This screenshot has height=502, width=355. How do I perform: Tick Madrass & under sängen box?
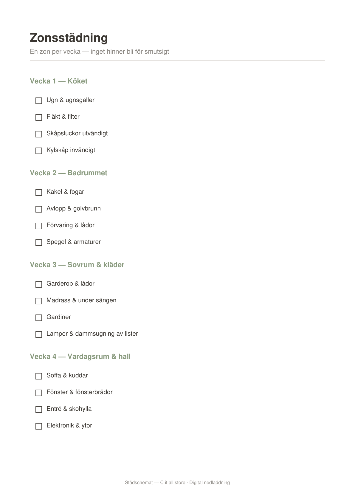[x=39, y=301]
